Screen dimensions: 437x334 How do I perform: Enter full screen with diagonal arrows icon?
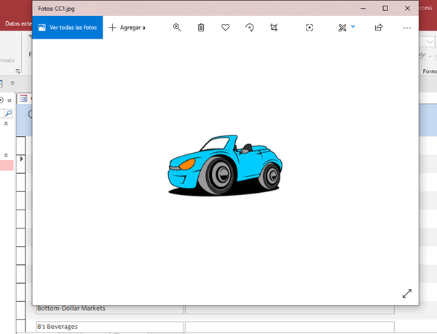406,293
